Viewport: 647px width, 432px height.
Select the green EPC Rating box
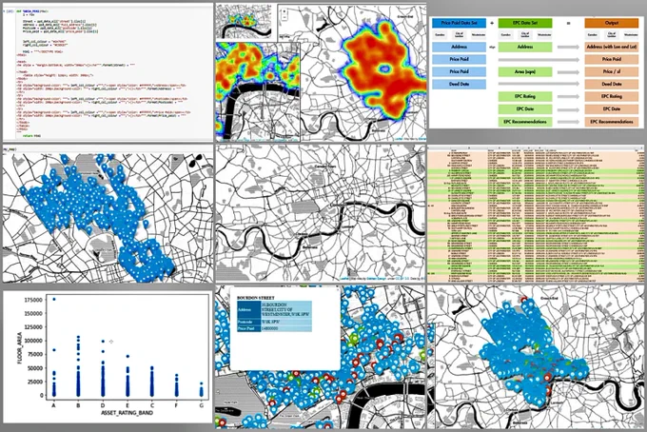pos(525,96)
